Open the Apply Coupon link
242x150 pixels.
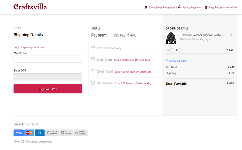178,61
